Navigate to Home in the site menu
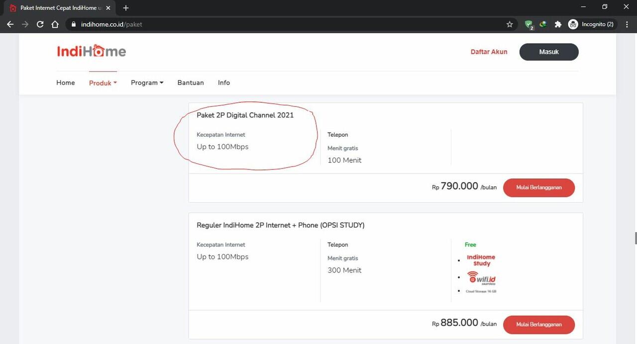Screen dimensions: 637x344 tap(66, 83)
